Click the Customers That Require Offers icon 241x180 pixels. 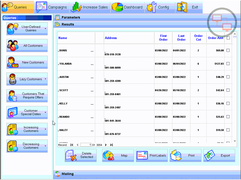coord(12,96)
